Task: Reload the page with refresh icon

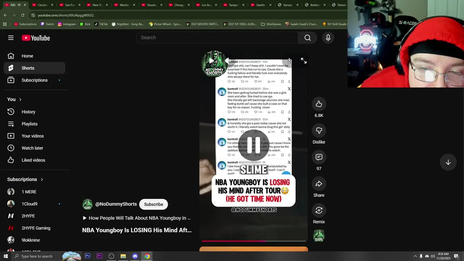Action: (x=22, y=15)
